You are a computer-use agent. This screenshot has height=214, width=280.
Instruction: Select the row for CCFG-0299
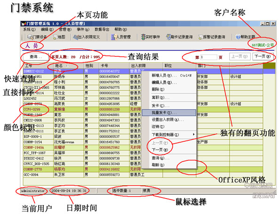[x=143, y=109]
